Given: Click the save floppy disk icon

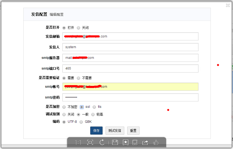Looking at the screenshot, I should (x=115, y=143).
